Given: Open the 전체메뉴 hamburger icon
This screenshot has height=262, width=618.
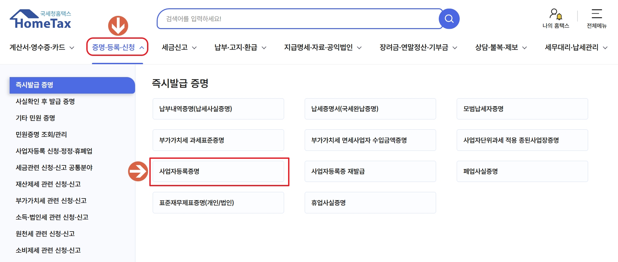Looking at the screenshot, I should tap(596, 14).
